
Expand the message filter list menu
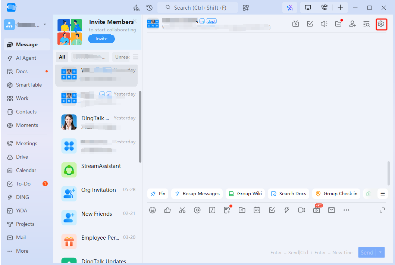pos(136,57)
